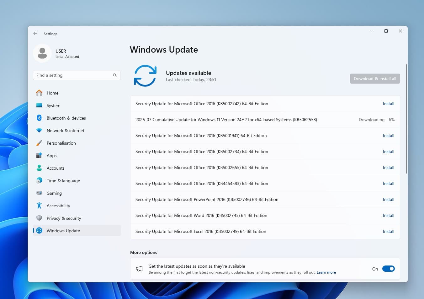This screenshot has width=424, height=299.
Task: Maximize the Settings window
Action: tap(386, 31)
